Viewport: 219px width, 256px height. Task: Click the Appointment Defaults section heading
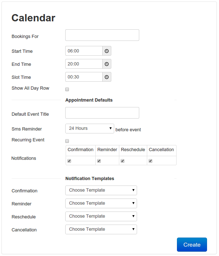click(89, 100)
